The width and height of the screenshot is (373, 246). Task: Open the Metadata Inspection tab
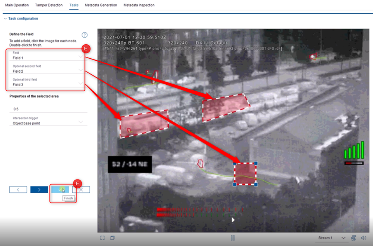(x=139, y=5)
